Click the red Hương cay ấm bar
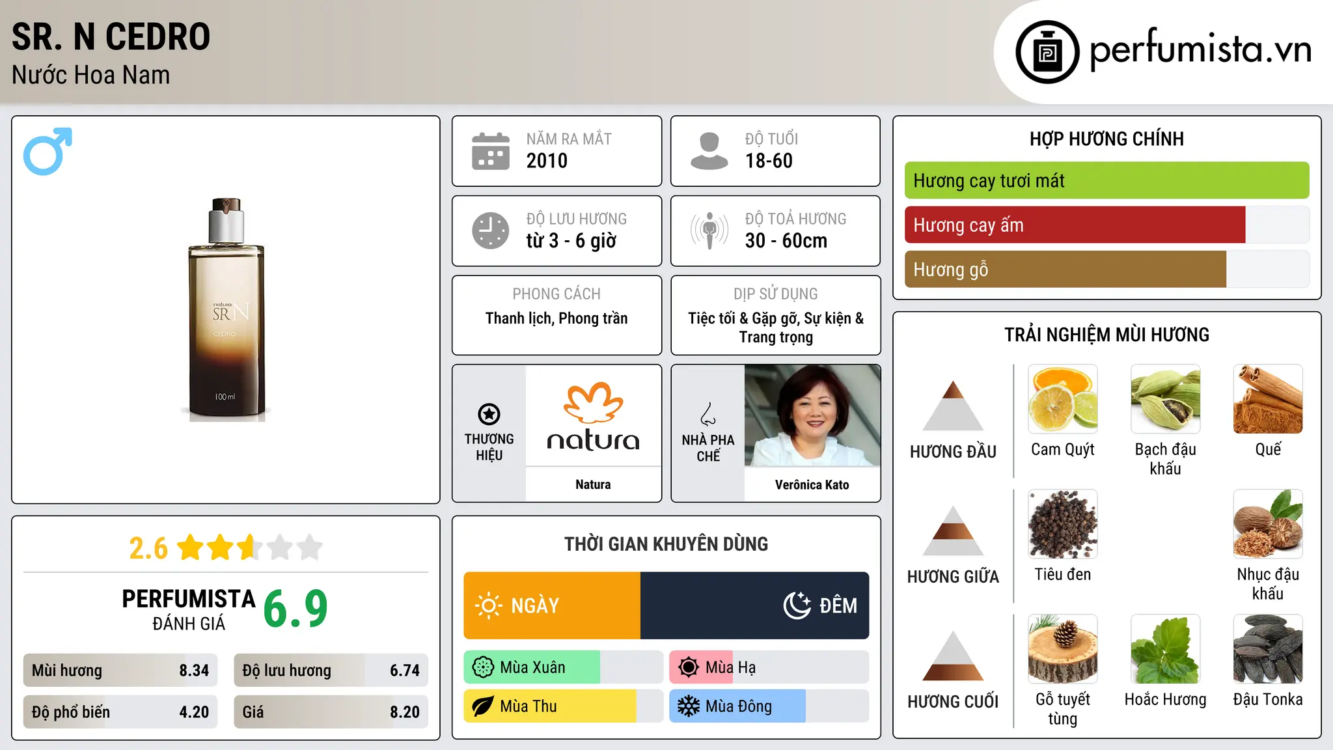 pyautogui.click(x=1075, y=225)
